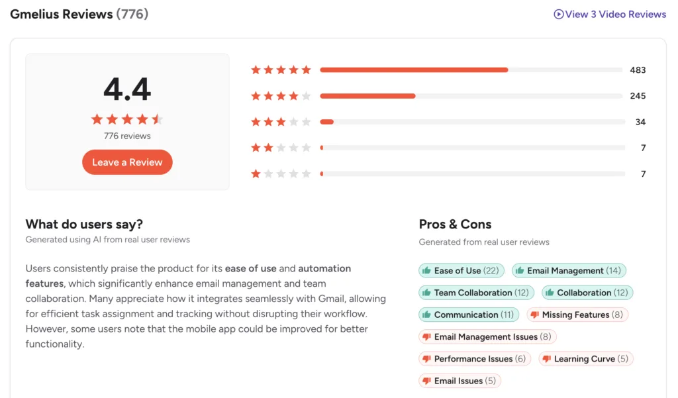Select the Team Collaboration (12) tag
Viewport: 678px width, 398px height.
[476, 293]
